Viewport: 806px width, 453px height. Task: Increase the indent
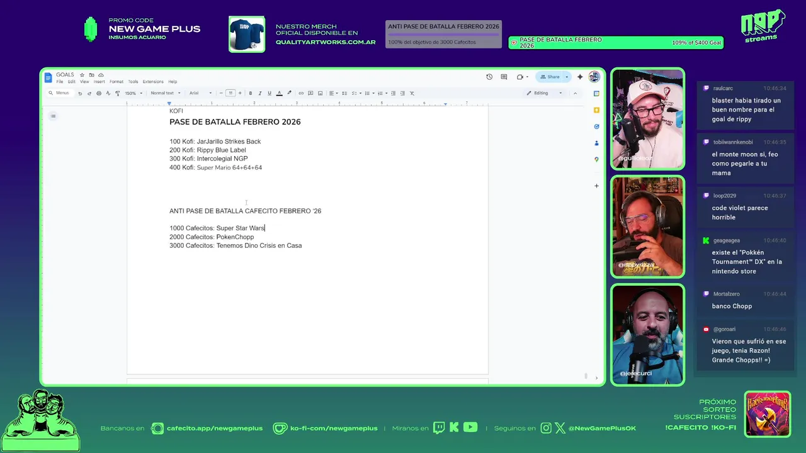pos(403,93)
